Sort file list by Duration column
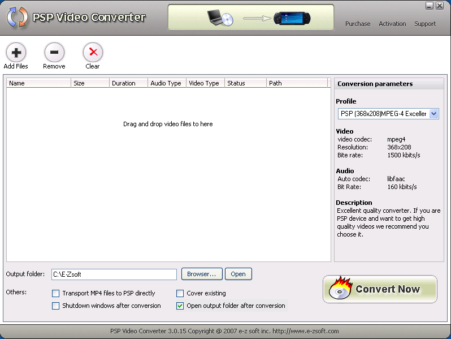 (x=128, y=83)
